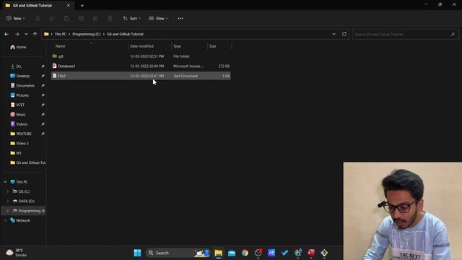Expand the Programming (E:) drive node

point(8,211)
